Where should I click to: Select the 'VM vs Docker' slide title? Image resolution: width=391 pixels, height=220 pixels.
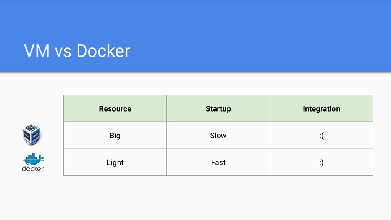tap(77, 51)
